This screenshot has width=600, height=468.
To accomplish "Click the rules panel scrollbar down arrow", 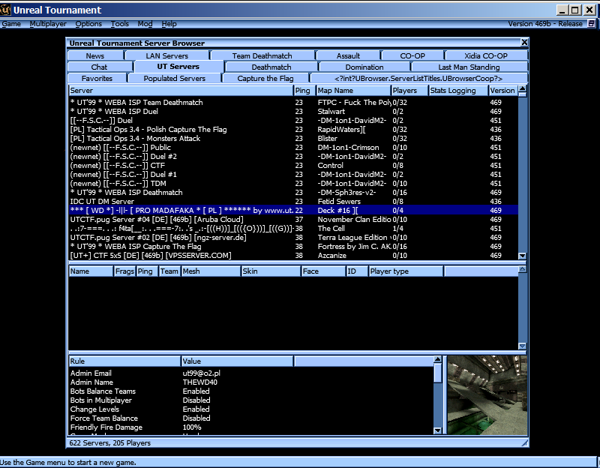I will [x=438, y=430].
